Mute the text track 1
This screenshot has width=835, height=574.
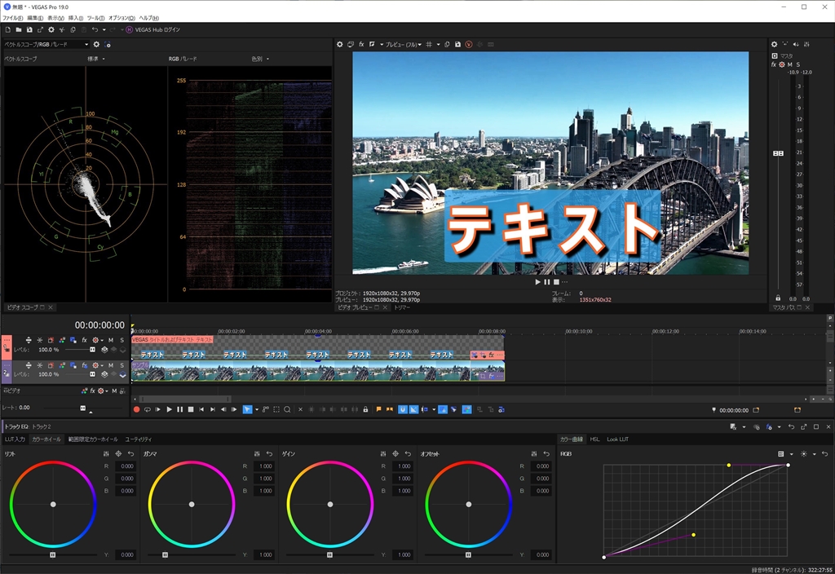[x=111, y=340]
